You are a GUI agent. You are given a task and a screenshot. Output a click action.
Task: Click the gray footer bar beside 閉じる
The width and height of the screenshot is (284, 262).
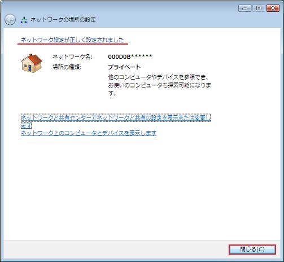click(113, 250)
